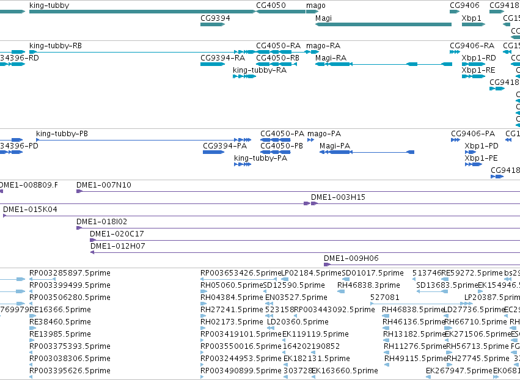Select EST RP003399499.5prime
The height and width of the screenshot is (380, 520).
pyautogui.click(x=31, y=291)
